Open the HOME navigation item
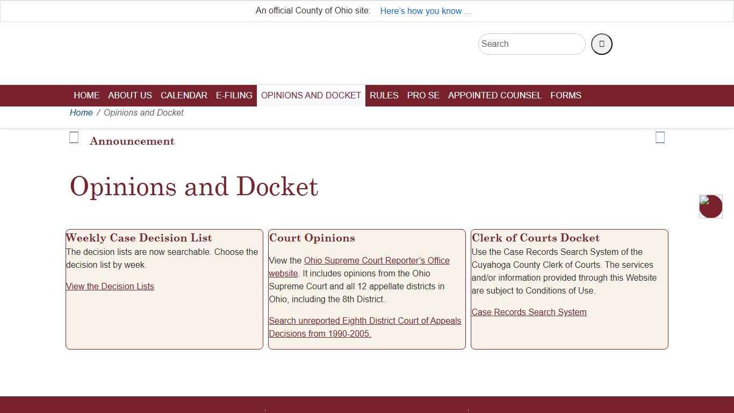 point(87,95)
